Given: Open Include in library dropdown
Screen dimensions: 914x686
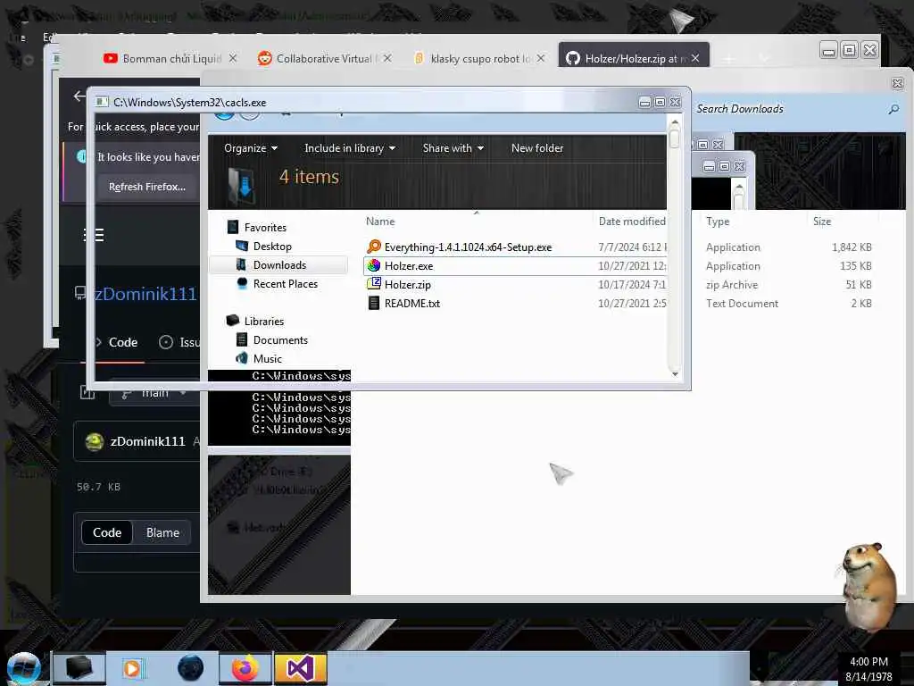Looking at the screenshot, I should click(x=350, y=148).
